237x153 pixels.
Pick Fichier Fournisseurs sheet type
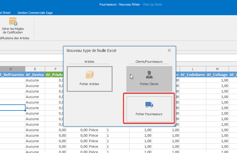tap(149, 109)
